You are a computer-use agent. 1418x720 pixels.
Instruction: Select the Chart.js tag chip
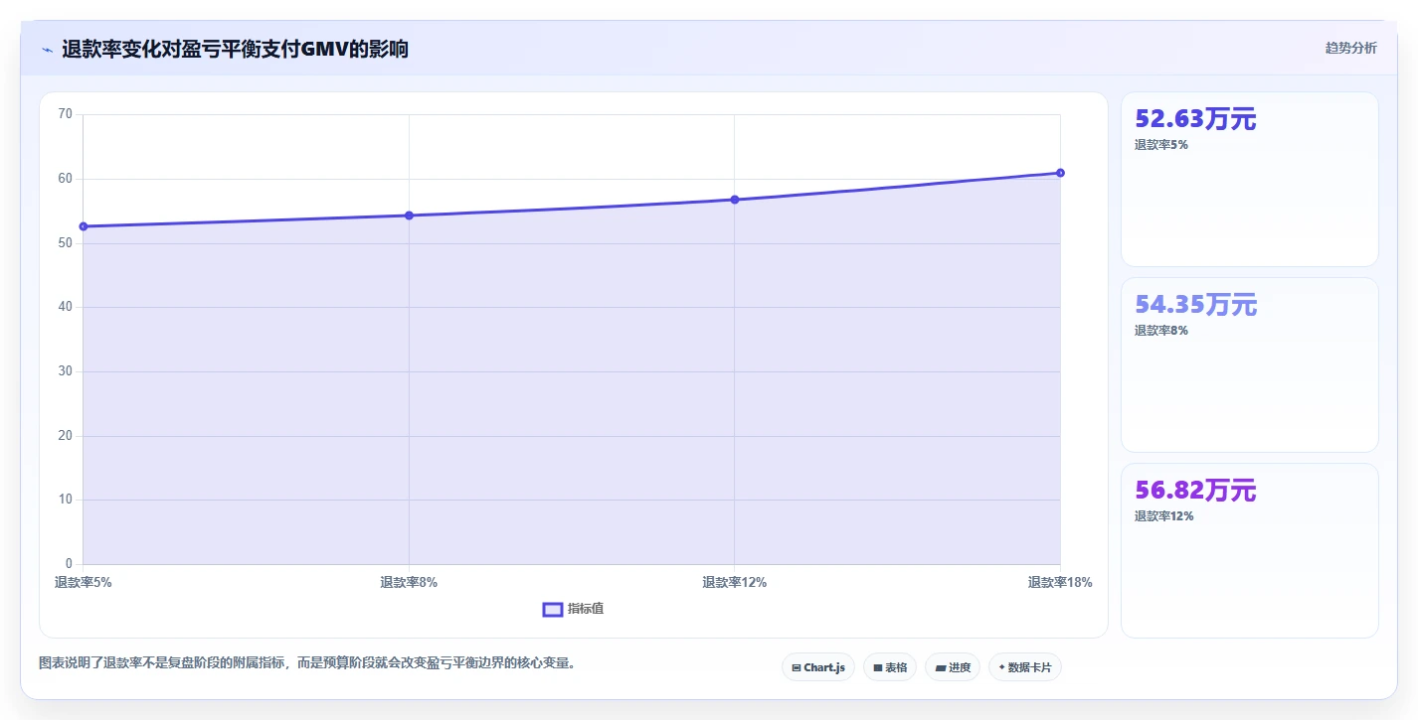pos(817,667)
